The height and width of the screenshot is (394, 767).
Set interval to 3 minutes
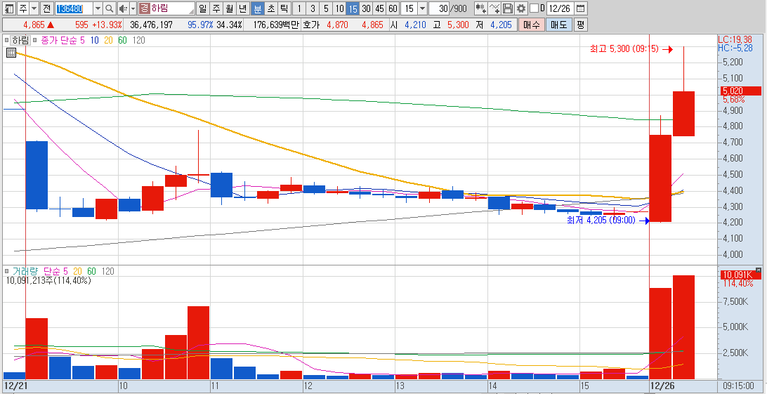[x=313, y=8]
